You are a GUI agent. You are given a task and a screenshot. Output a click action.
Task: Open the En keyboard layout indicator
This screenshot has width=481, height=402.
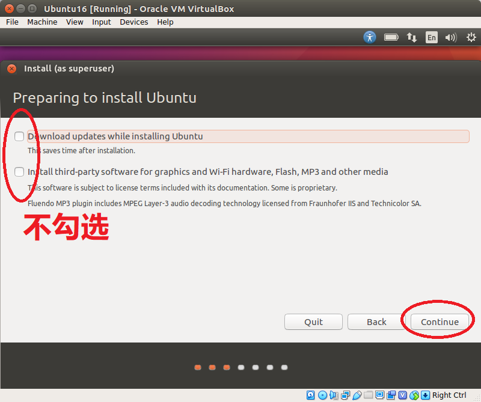pyautogui.click(x=431, y=37)
